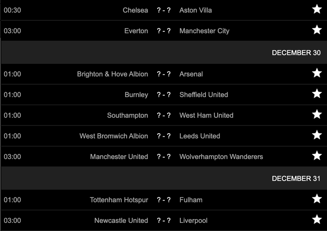Click the Newcastle vs Liverpool score placeholder
The image size is (327, 231).
(163, 221)
